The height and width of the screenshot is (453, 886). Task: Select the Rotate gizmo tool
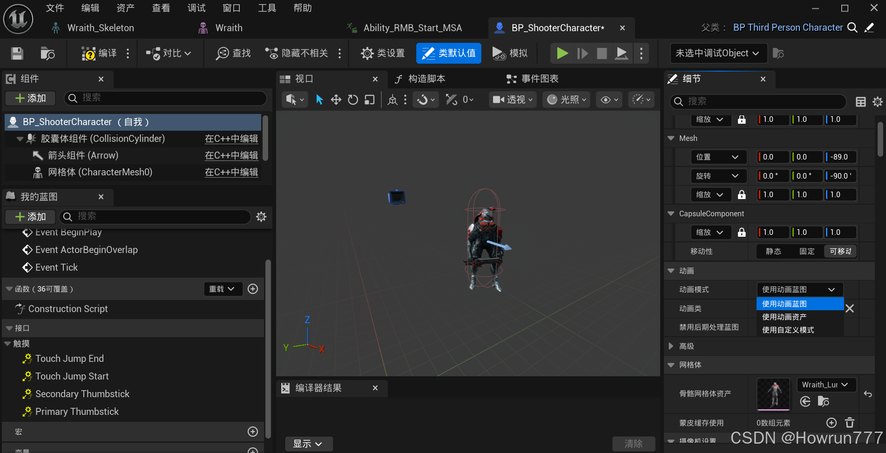(x=353, y=100)
